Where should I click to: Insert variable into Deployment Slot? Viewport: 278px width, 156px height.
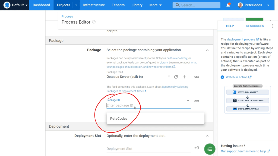(197, 148)
